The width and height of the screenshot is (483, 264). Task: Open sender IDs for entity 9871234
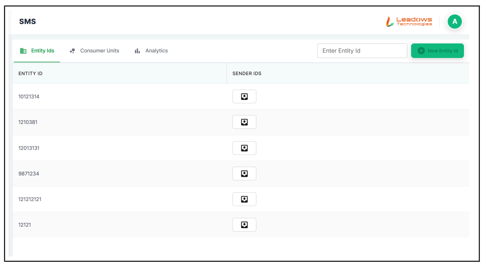tap(244, 174)
